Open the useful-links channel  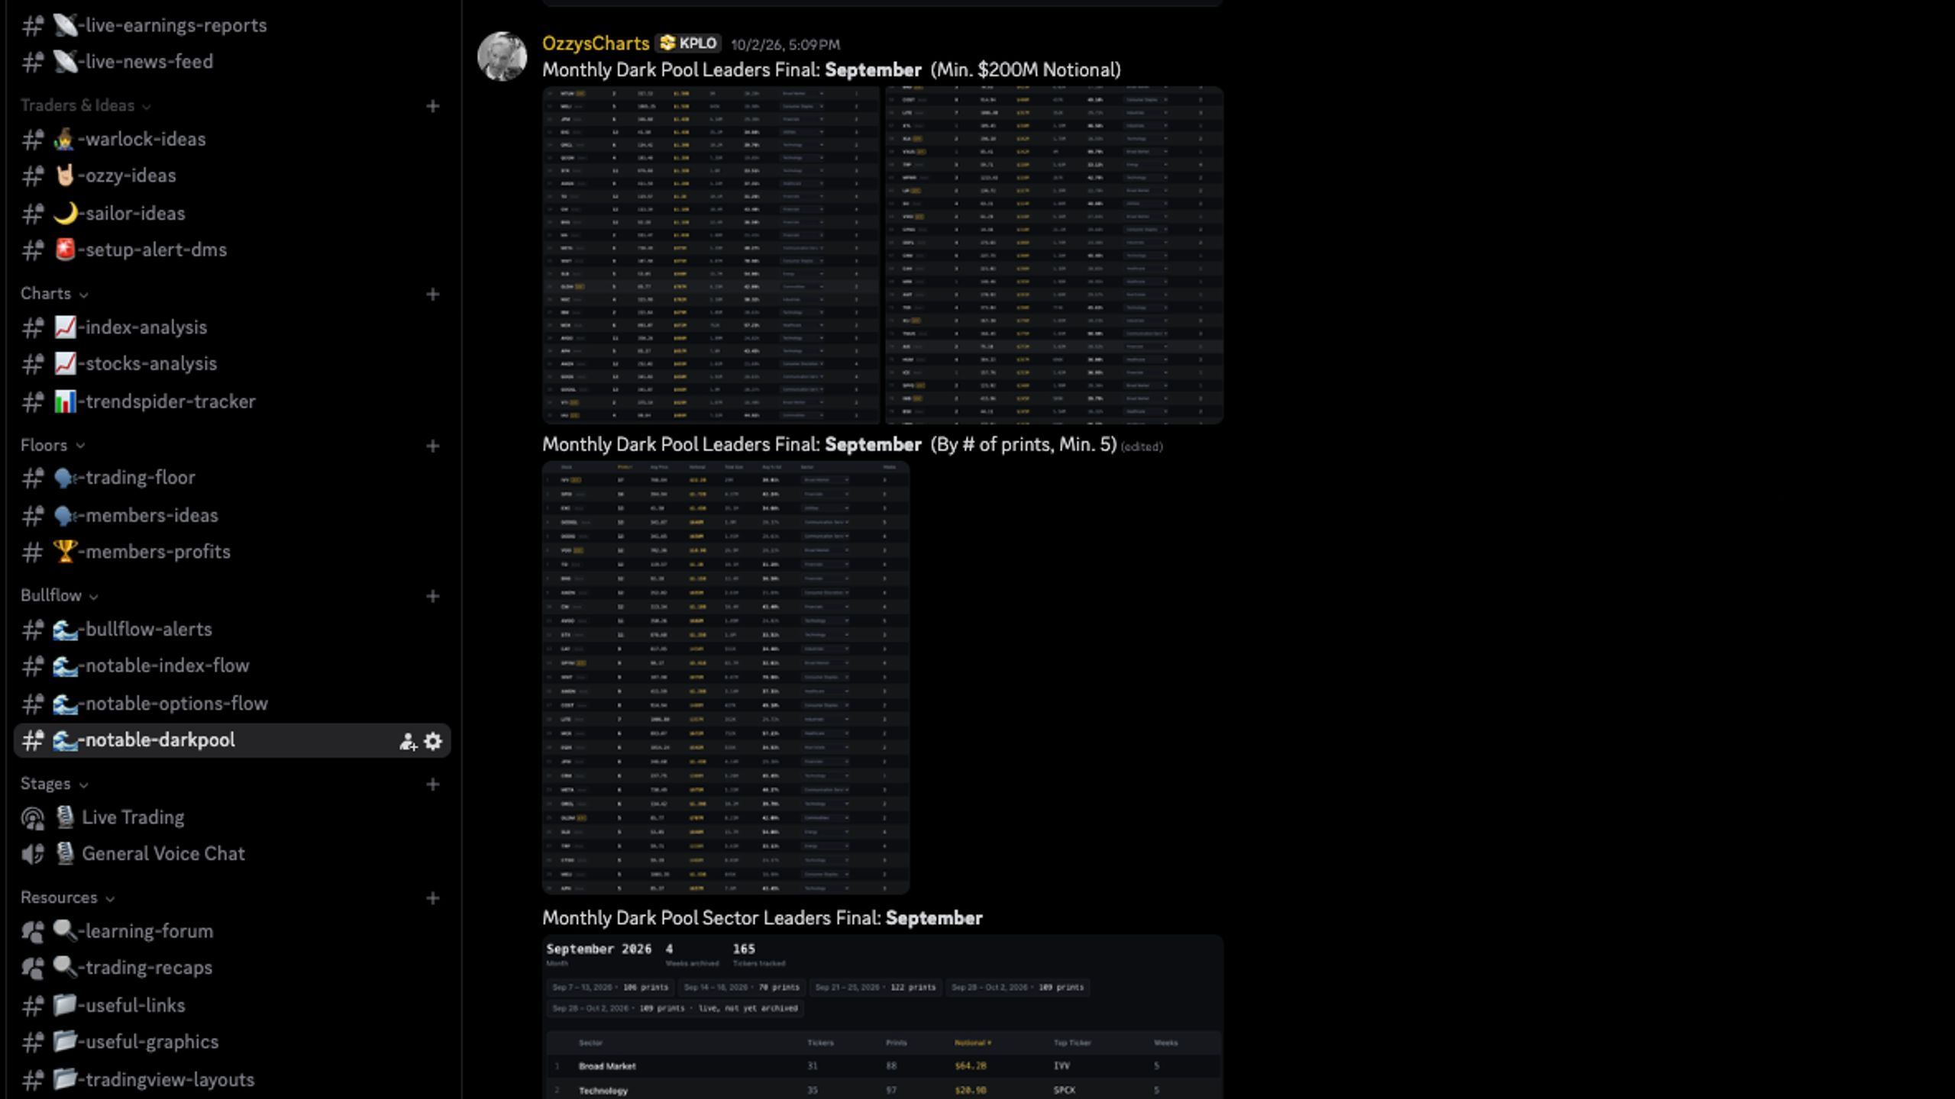click(x=232, y=1005)
